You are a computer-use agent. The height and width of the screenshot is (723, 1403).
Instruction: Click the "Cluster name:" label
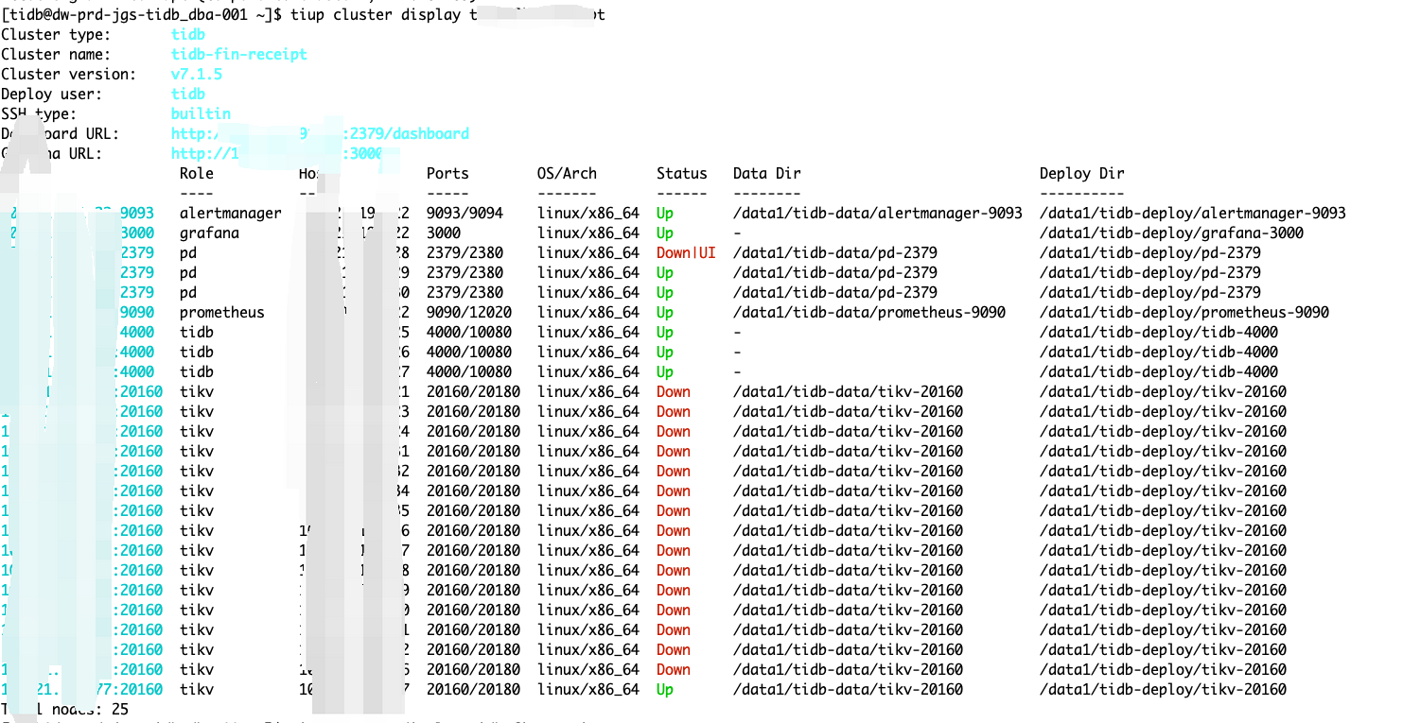56,55
